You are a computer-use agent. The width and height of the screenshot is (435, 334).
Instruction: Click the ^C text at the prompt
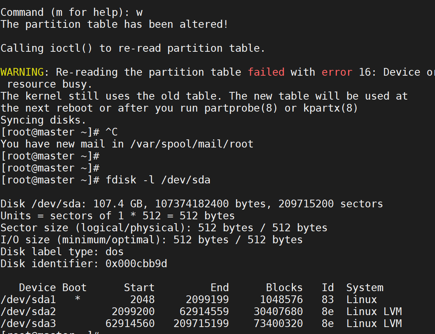coord(111,132)
